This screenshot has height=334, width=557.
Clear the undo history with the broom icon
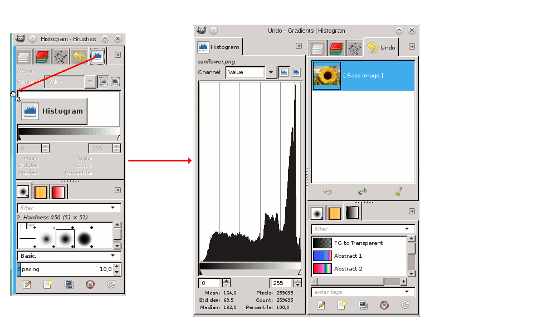[398, 191]
